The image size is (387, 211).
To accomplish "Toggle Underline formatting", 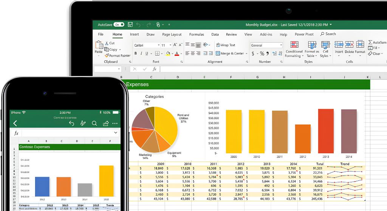I will (x=147, y=54).
